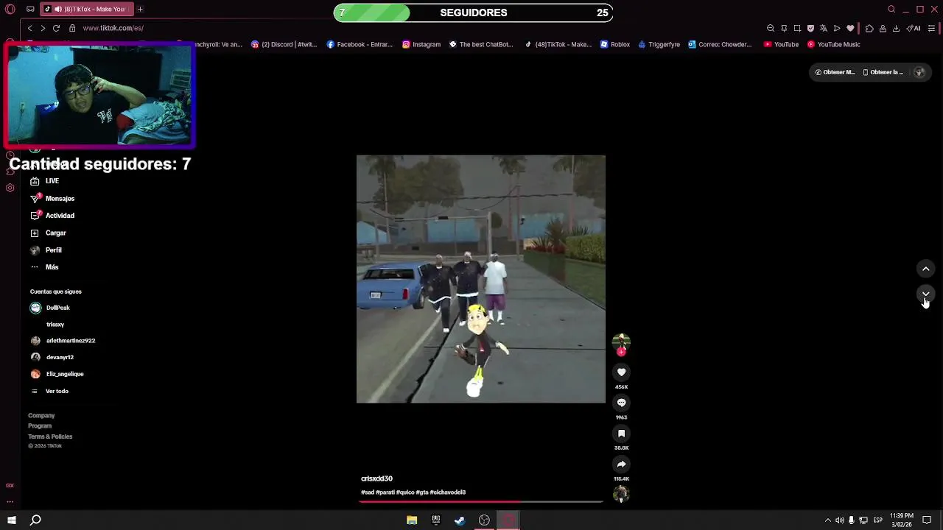Viewport: 943px width, 530px height.
Task: Open the Company footer link
Action: click(x=41, y=416)
